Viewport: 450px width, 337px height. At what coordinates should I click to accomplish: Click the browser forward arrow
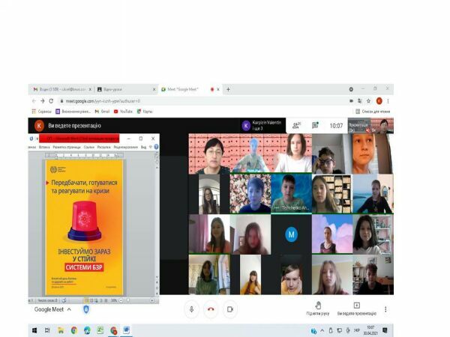click(43, 101)
